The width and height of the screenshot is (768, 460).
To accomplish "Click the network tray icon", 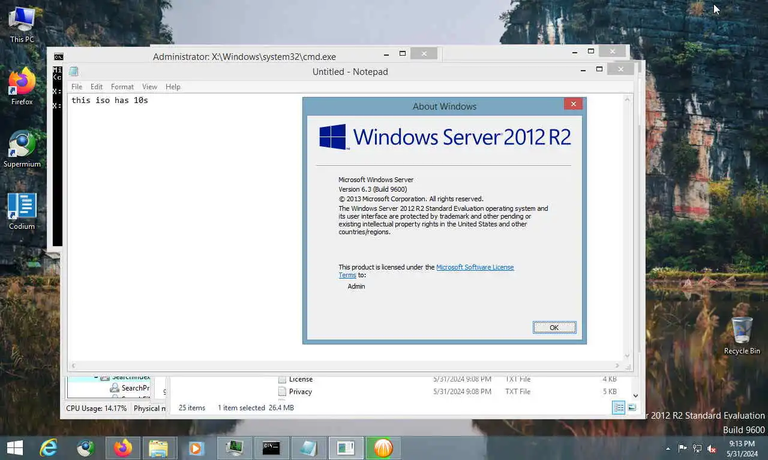I will [x=697, y=449].
